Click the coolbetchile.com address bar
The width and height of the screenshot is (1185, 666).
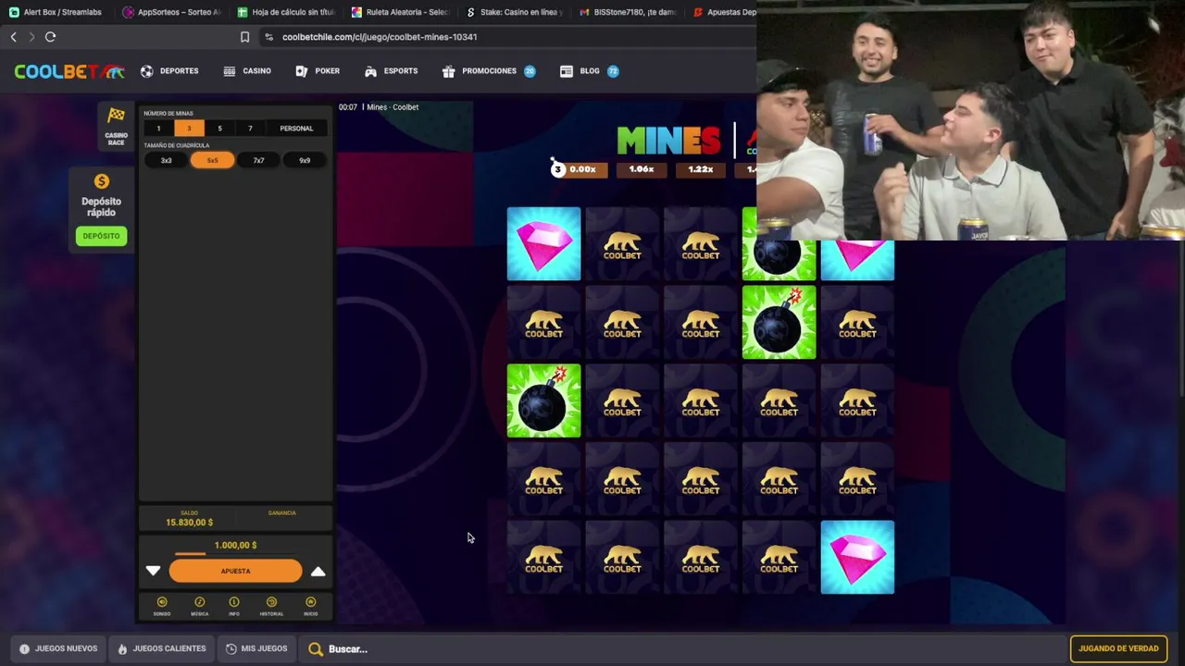click(x=380, y=37)
